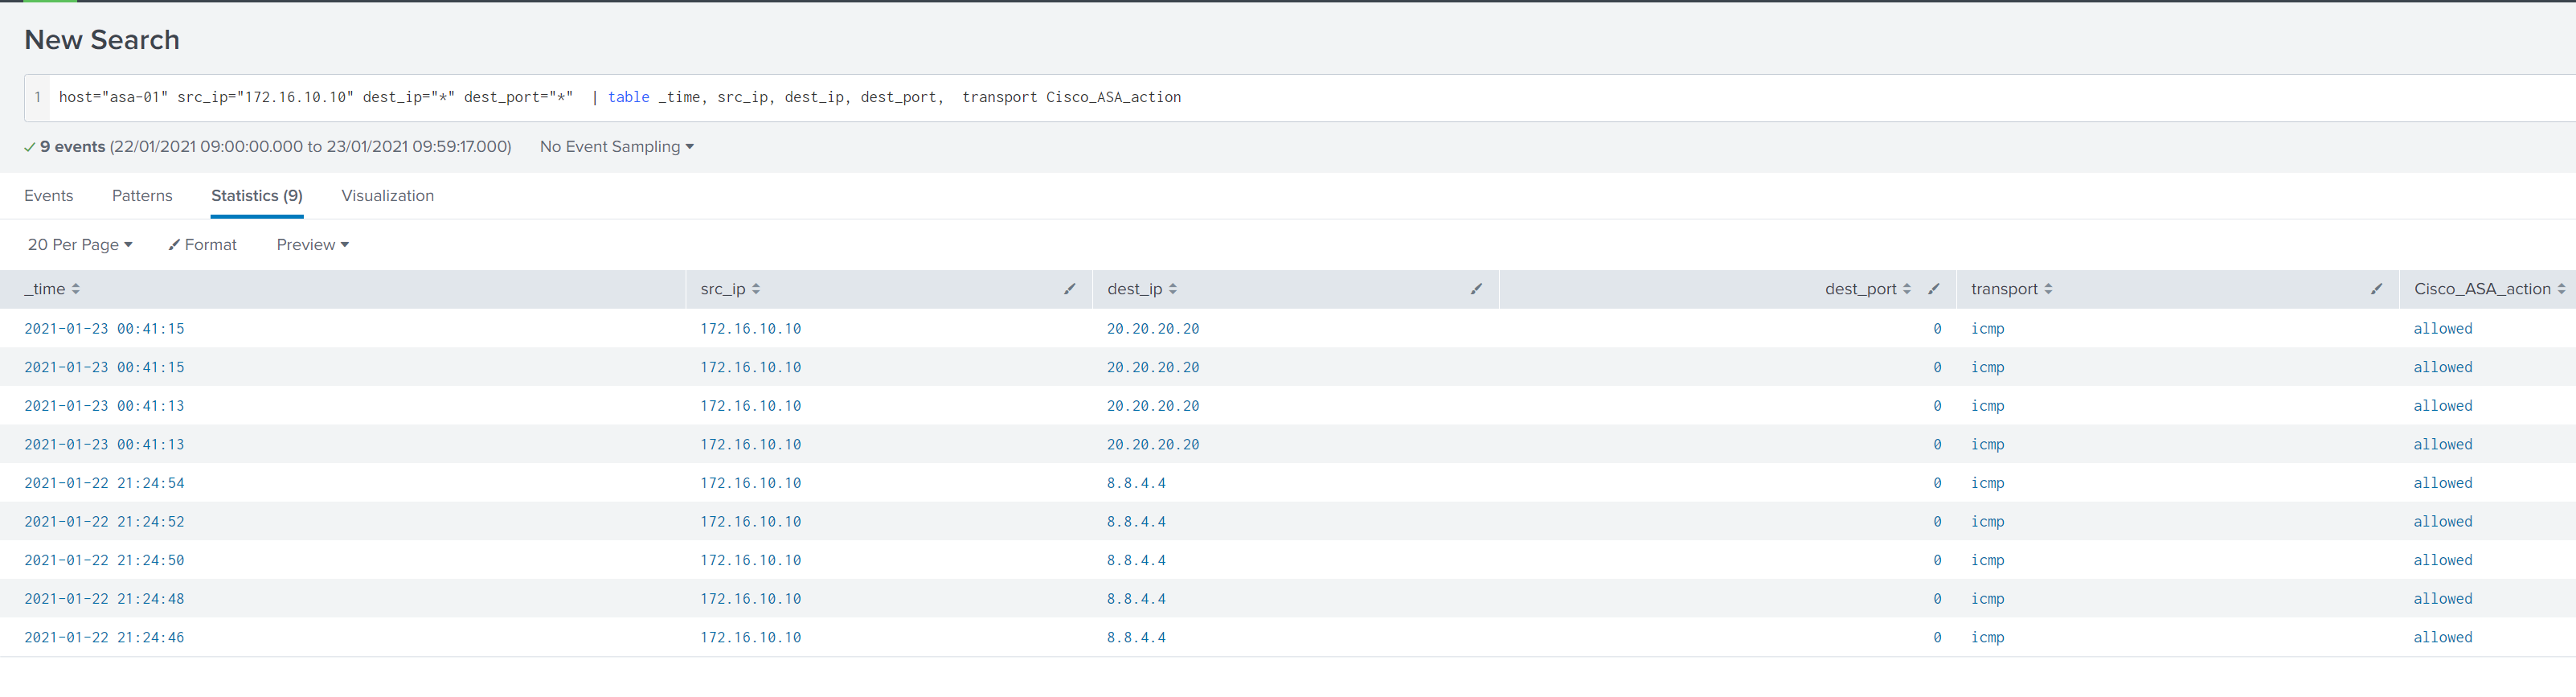Click the search query input field
Image resolution: width=2576 pixels, height=697 pixels.
pyautogui.click(x=1300, y=98)
